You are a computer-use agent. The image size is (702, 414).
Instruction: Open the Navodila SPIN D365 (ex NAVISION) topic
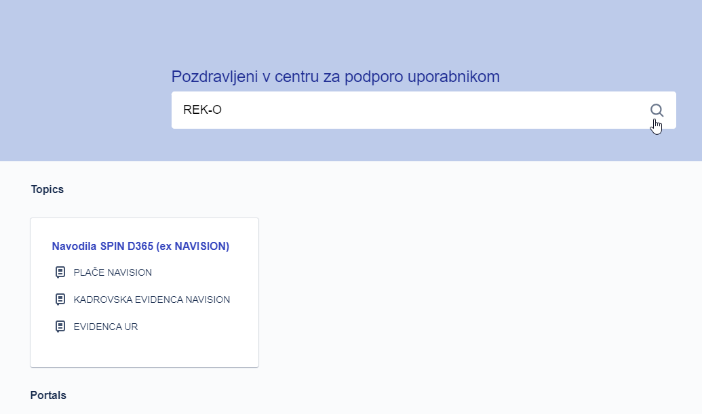[140, 247]
